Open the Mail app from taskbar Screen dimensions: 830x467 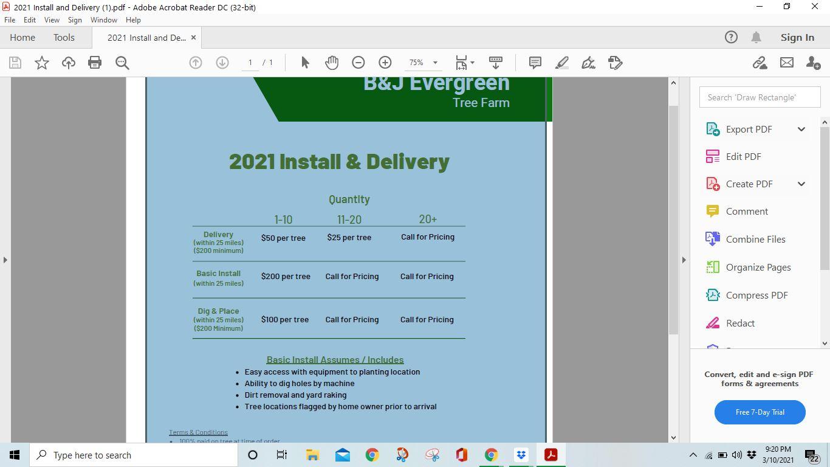342,455
